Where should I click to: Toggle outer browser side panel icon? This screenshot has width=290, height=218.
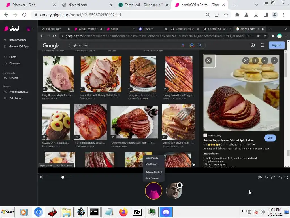pos(265,15)
